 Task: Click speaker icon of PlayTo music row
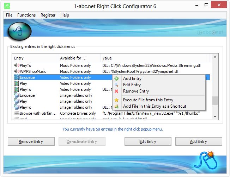click(x=17, y=65)
